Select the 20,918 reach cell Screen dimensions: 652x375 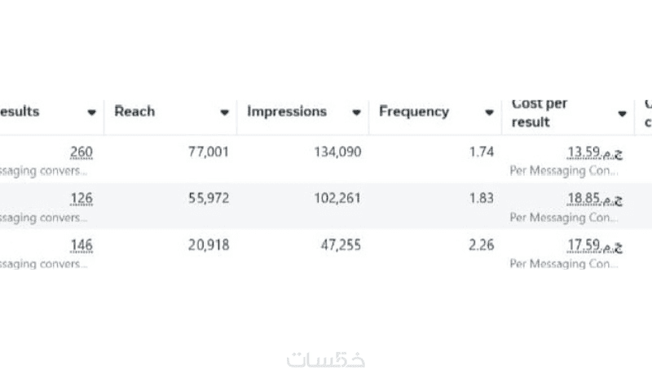pyautogui.click(x=209, y=245)
